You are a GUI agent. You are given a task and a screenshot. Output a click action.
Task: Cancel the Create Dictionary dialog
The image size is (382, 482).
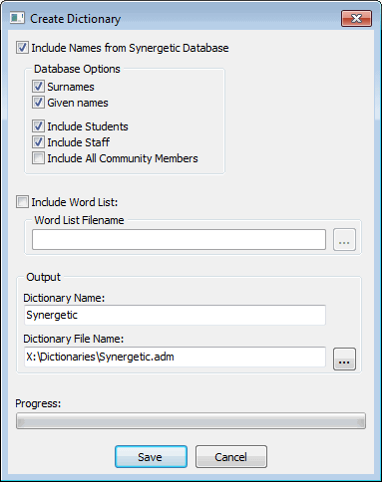(231, 457)
